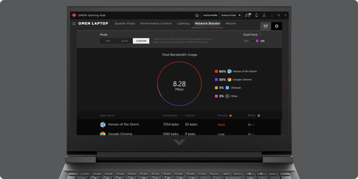This screenshot has height=179, width=358.
Task: Click 30 kpbs upload value
Action: (x=191, y=124)
